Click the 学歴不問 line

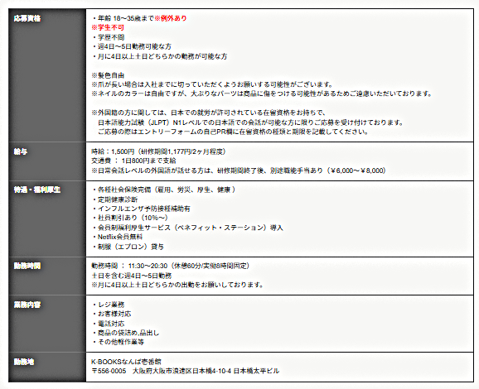(x=109, y=37)
